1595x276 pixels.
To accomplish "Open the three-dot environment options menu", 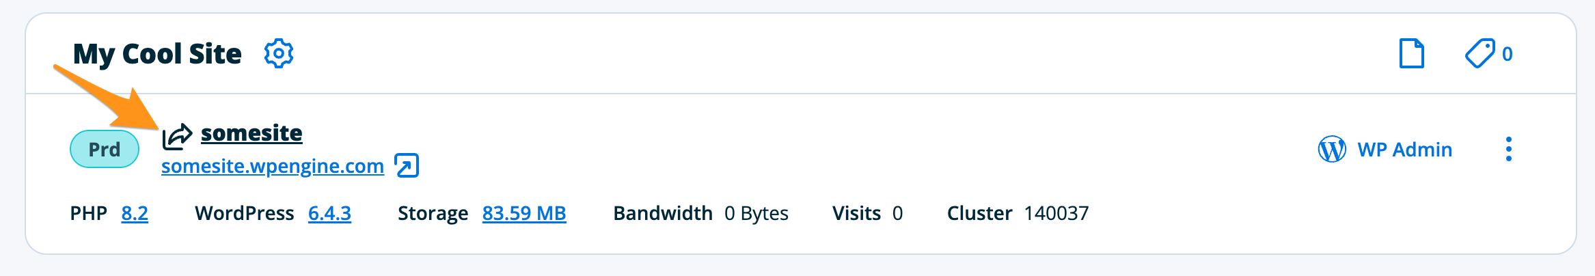I will pos(1508,149).
